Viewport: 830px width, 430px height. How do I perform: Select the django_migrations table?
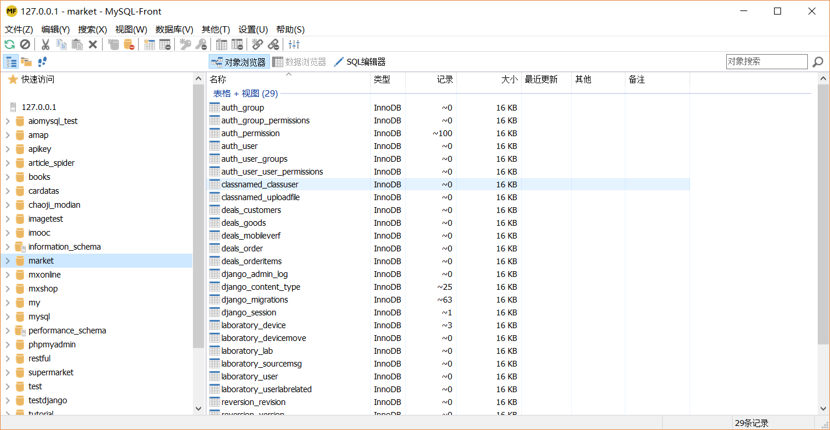[254, 300]
